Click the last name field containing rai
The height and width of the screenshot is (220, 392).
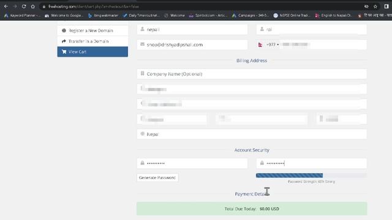pyautogui.click(x=312, y=29)
